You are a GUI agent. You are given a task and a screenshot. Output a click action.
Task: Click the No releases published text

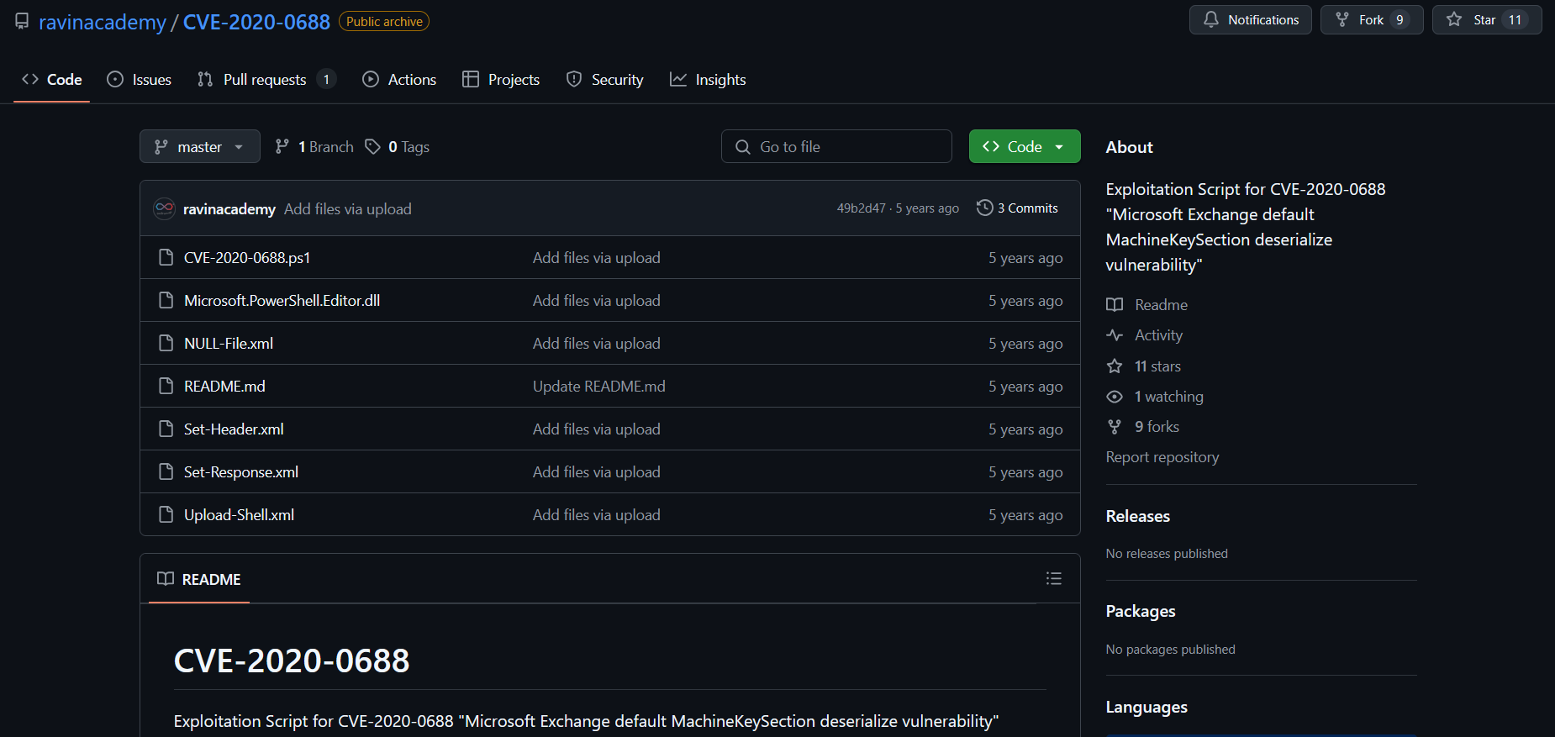pyautogui.click(x=1167, y=554)
